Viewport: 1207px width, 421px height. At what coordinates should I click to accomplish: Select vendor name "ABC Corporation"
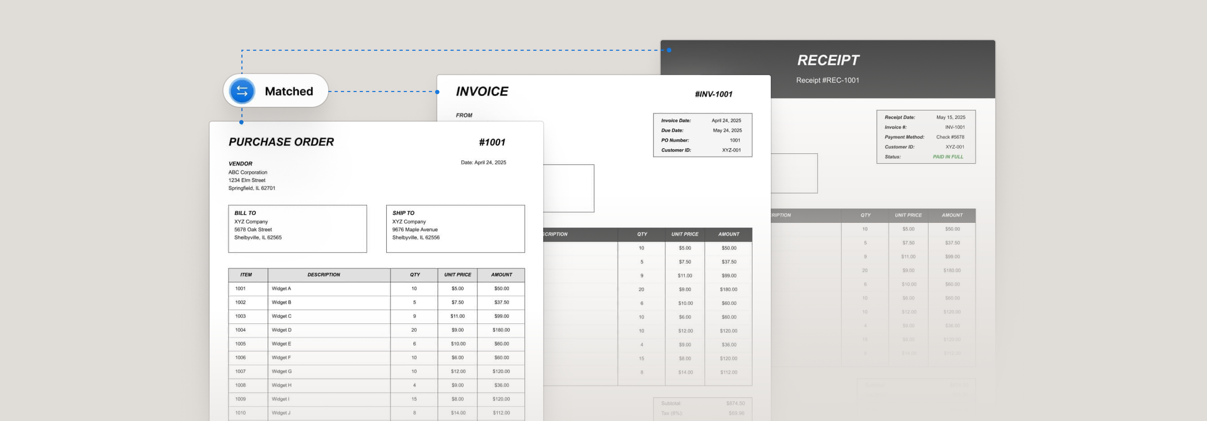(248, 172)
